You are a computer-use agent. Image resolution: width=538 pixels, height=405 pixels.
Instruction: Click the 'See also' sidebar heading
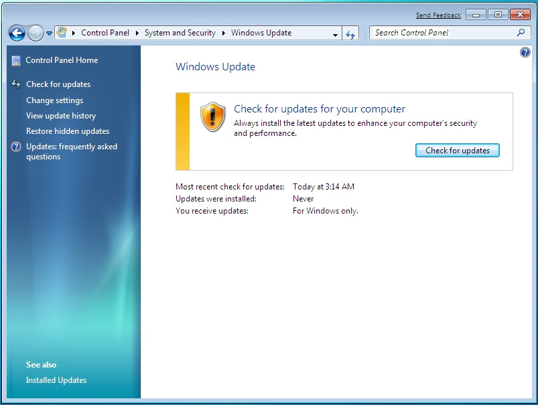coord(41,365)
